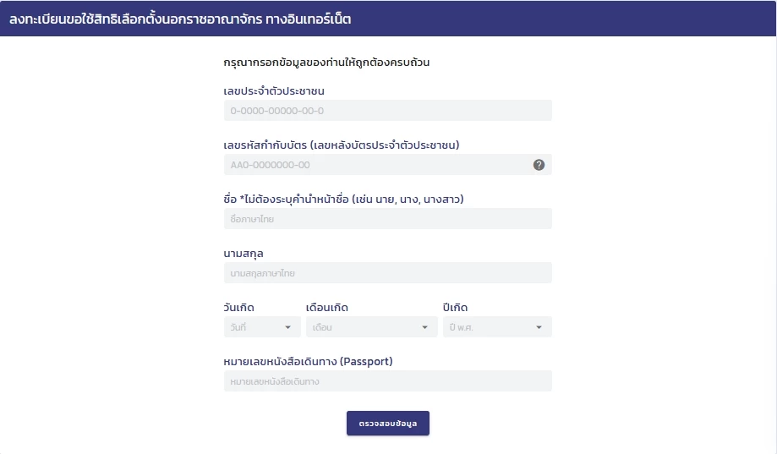Click the question mark help icon
This screenshot has height=454, width=777.
(539, 165)
